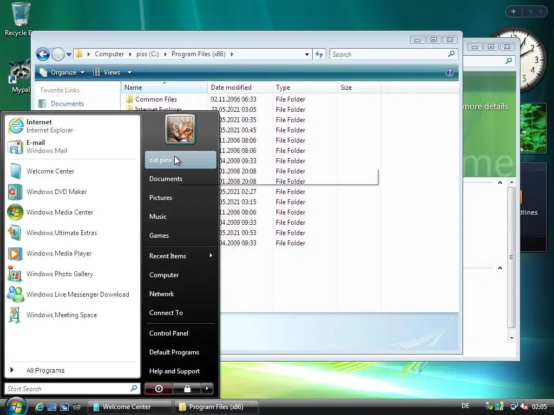Open the Views dropdown arrow
This screenshot has width=554, height=415.
coord(129,72)
